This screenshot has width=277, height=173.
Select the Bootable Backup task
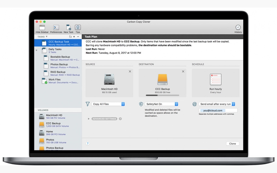pyautogui.click(x=58, y=58)
